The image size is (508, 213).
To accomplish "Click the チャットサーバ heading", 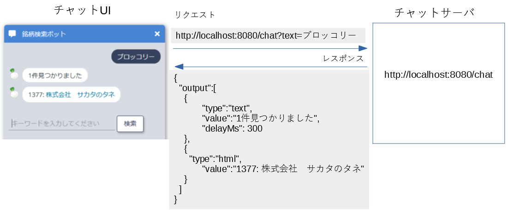I will 434,13.
